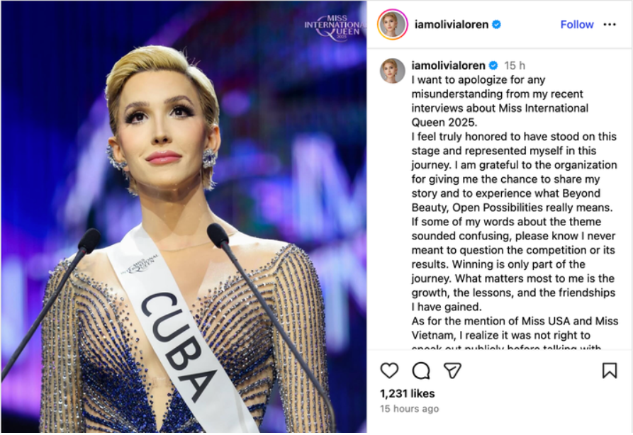The image size is (633, 435).
Task: Open the small caption avatar
Action: click(x=393, y=71)
